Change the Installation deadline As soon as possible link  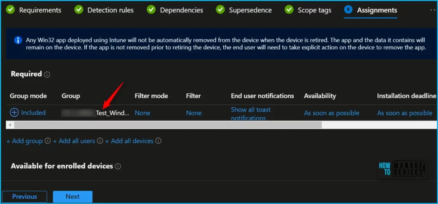point(405,113)
